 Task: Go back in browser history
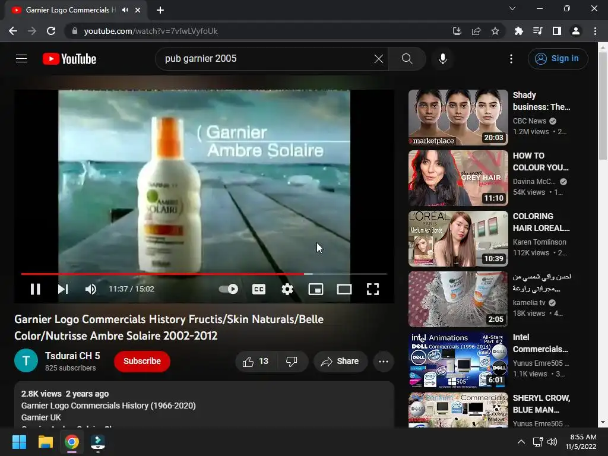13,31
